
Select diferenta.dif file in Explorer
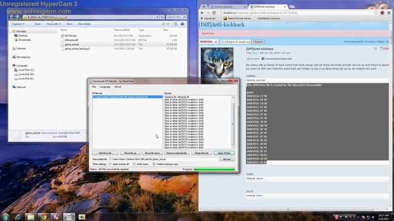click(71, 40)
